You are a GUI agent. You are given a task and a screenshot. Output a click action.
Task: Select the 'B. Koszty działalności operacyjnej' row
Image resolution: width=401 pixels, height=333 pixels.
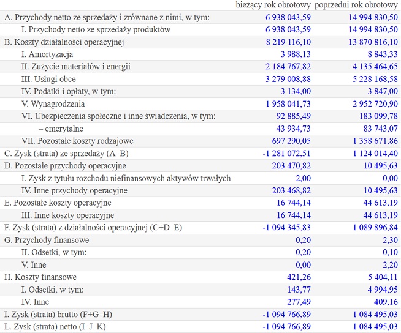pyautogui.click(x=200, y=42)
